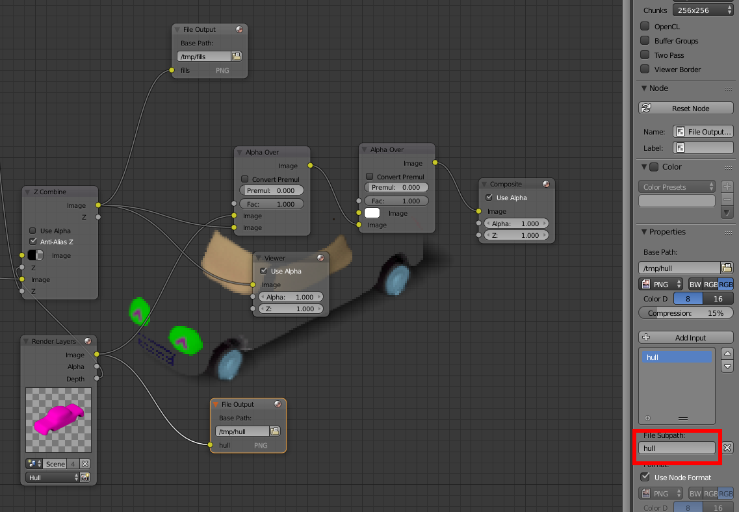Screen dimensions: 739x512
Task: Enable Convert Premul on the Alpha Over node
Action: (244, 179)
